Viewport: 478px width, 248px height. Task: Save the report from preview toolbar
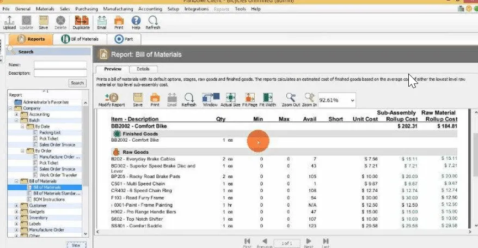pos(138,100)
